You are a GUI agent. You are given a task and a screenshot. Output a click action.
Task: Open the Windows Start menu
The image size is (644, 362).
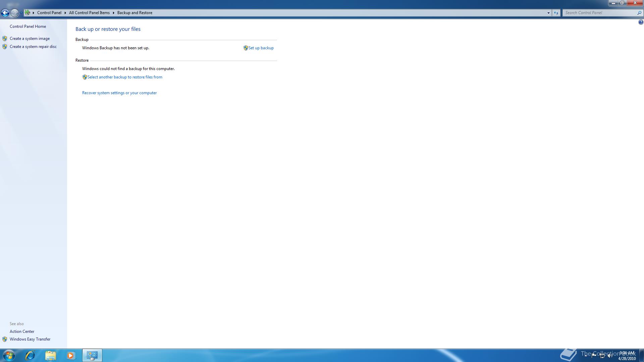(x=9, y=355)
